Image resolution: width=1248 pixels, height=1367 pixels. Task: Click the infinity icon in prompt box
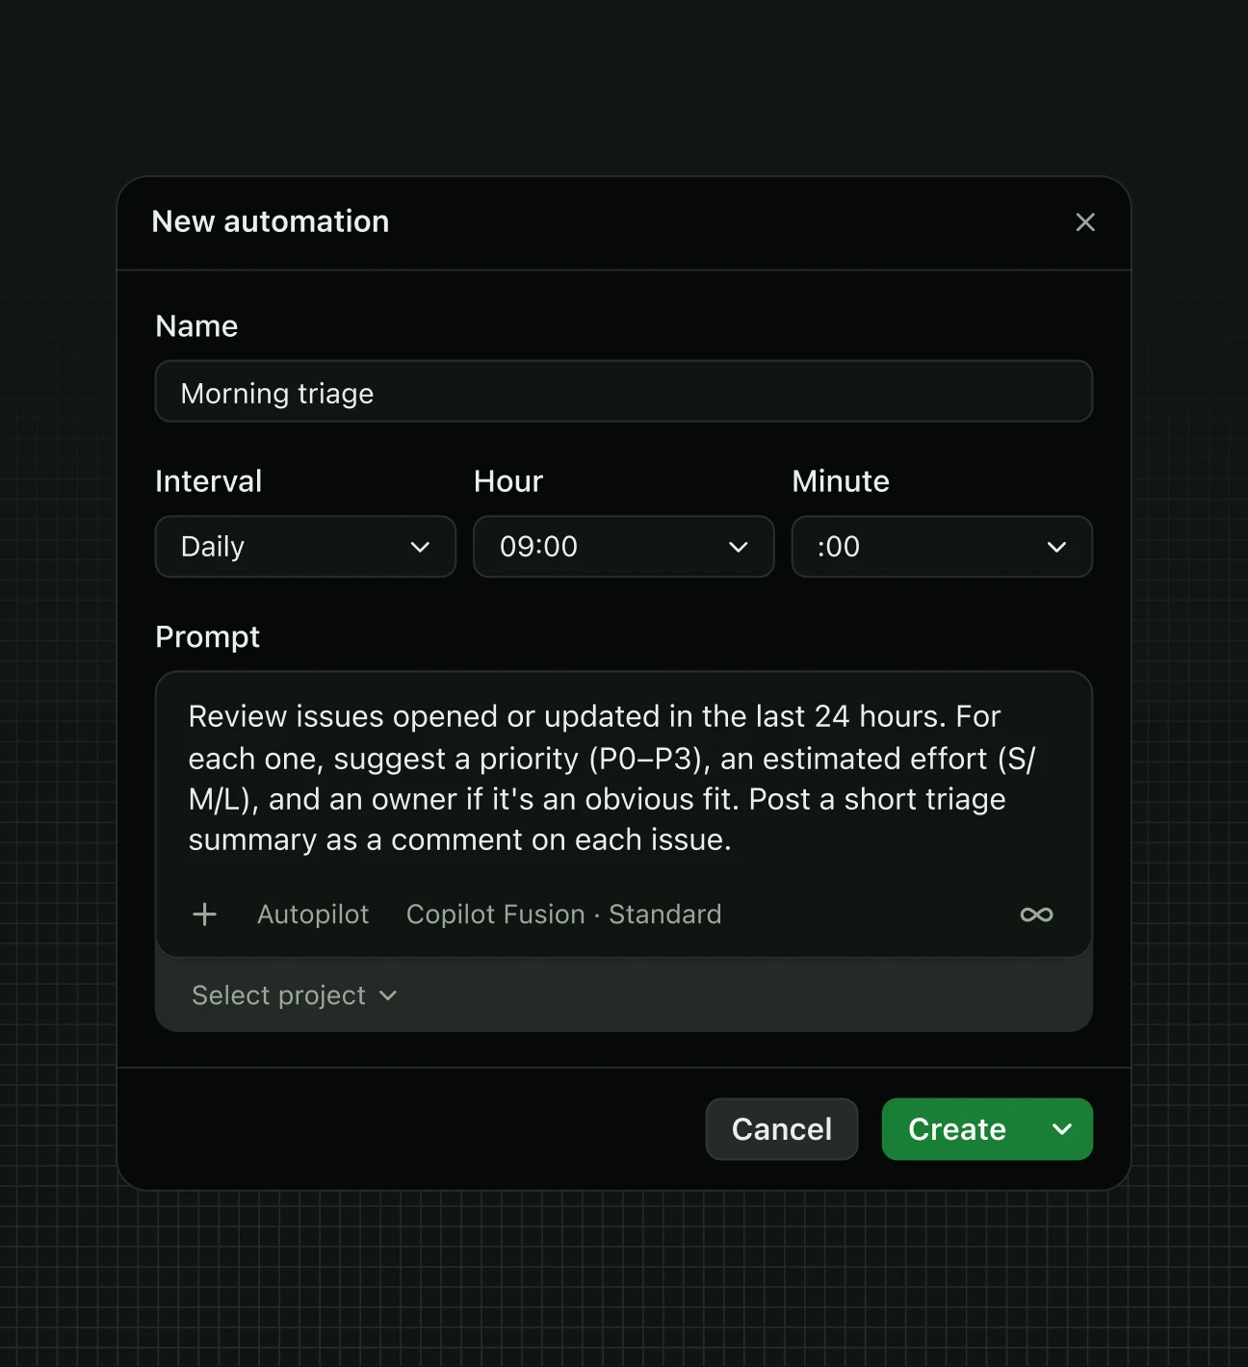click(x=1036, y=915)
